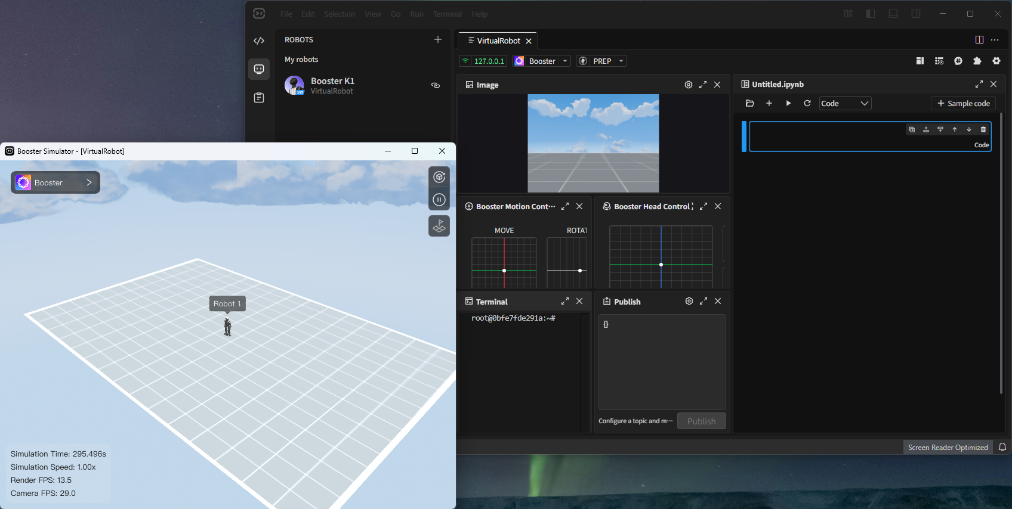The height and width of the screenshot is (509, 1012).
Task: Open the Terminal menu
Action: (447, 14)
